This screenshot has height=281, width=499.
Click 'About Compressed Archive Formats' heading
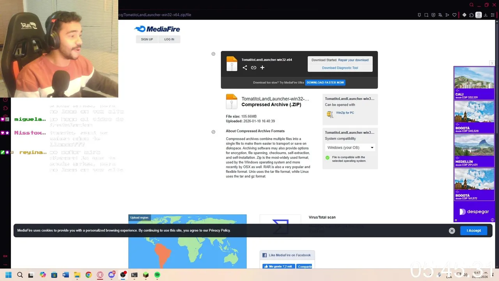coord(255,131)
